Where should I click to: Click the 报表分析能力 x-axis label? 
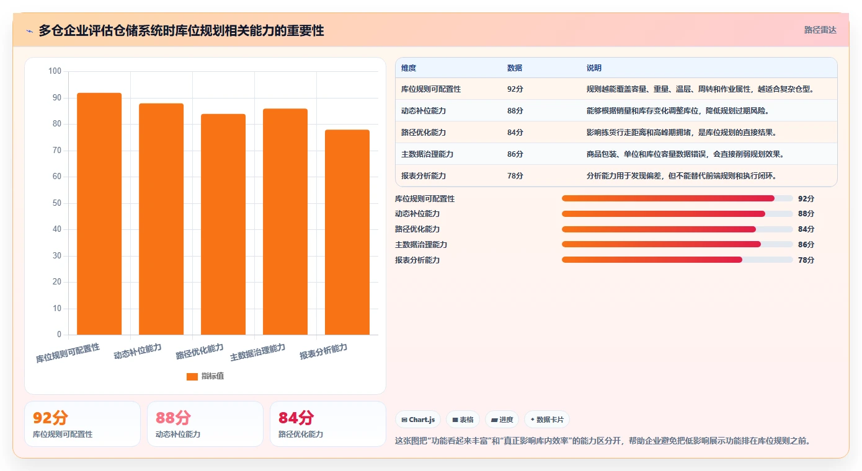324,351
